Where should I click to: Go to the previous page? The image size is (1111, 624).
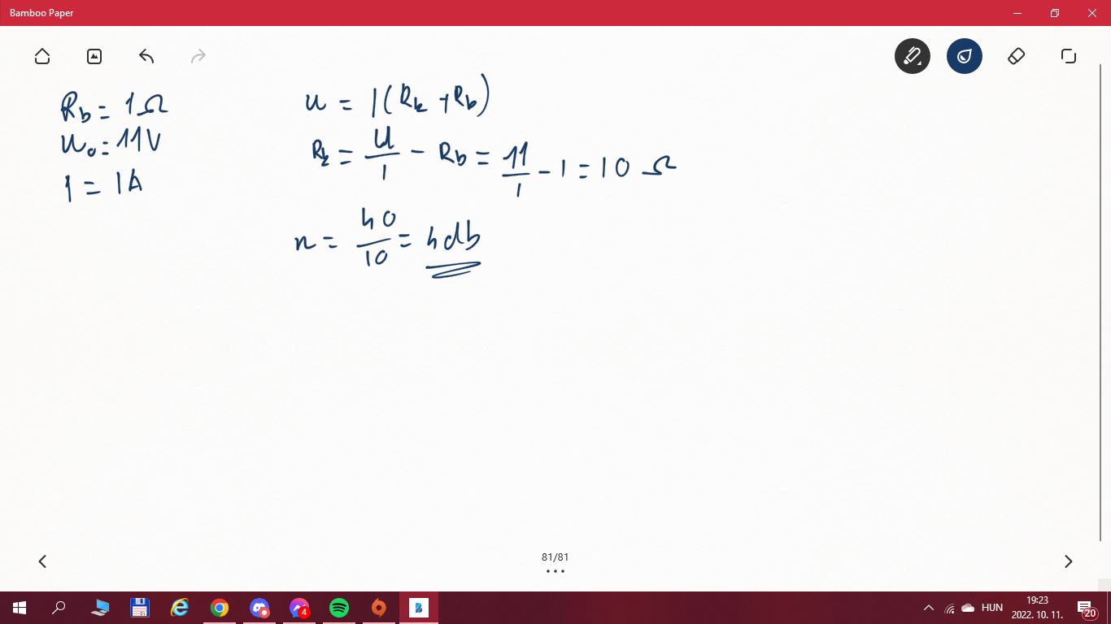tap(42, 561)
